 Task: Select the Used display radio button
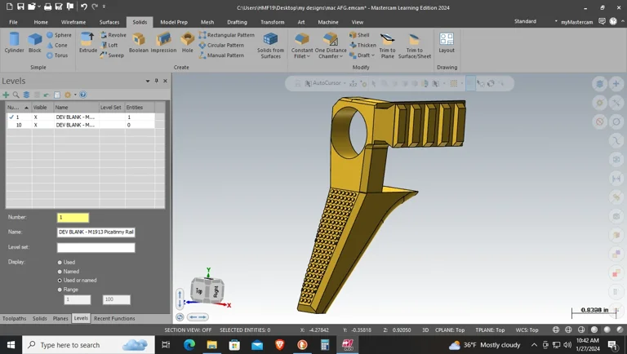[60, 263]
